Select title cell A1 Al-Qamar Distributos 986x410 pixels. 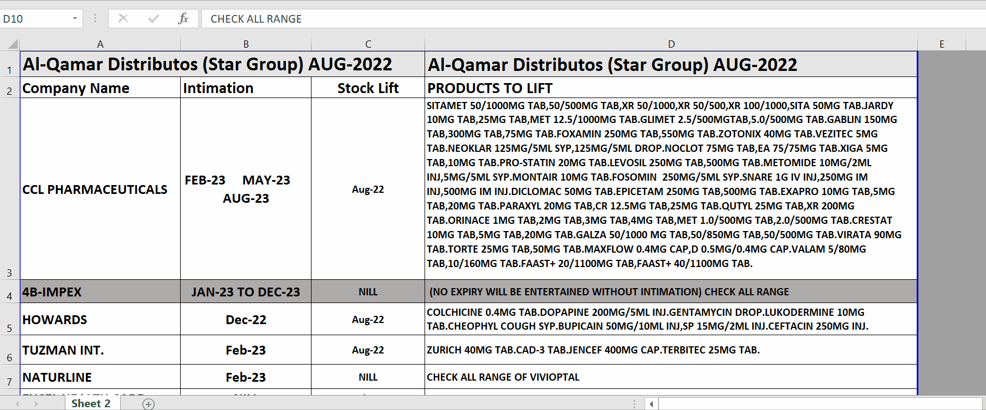pyautogui.click(x=222, y=64)
